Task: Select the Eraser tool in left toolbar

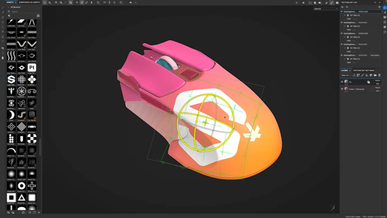Action: pyautogui.click(x=3, y=12)
